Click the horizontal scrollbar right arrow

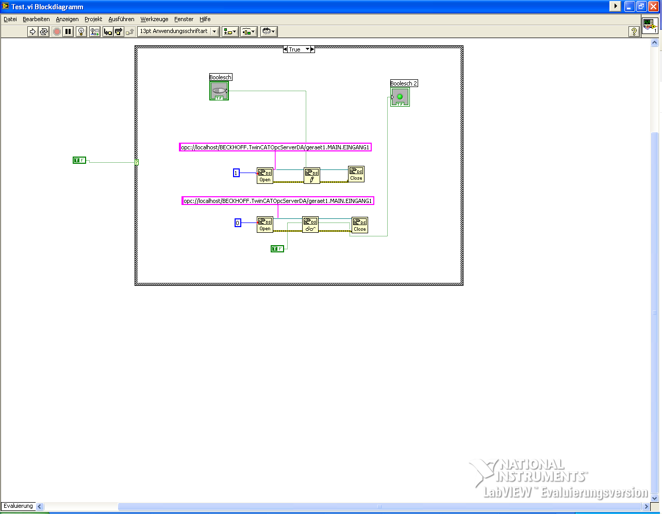tap(646, 506)
